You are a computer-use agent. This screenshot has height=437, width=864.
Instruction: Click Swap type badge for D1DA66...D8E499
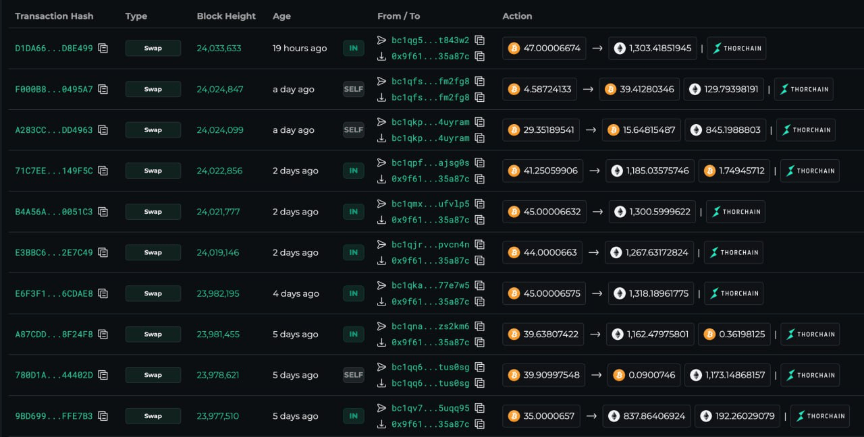click(153, 48)
